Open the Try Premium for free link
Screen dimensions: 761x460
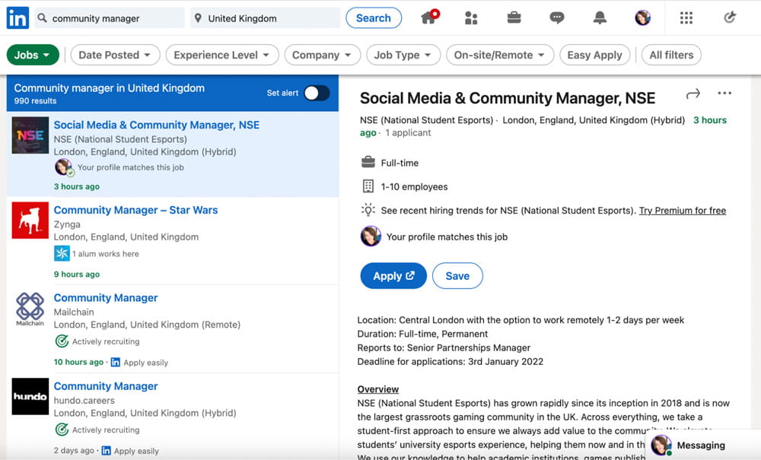tap(682, 210)
